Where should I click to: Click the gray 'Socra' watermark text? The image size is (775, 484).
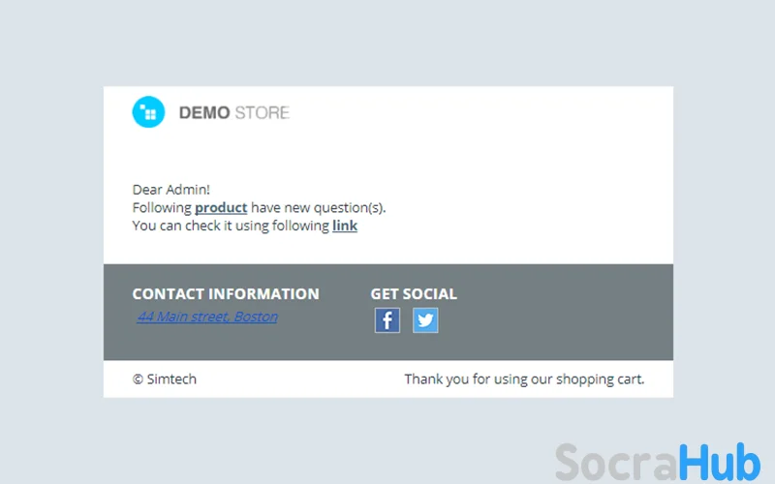click(616, 462)
